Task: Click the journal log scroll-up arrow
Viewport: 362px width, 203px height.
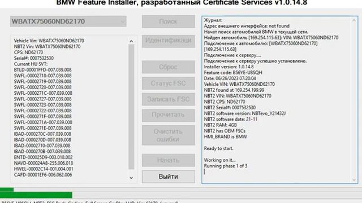Action: pos(354,20)
